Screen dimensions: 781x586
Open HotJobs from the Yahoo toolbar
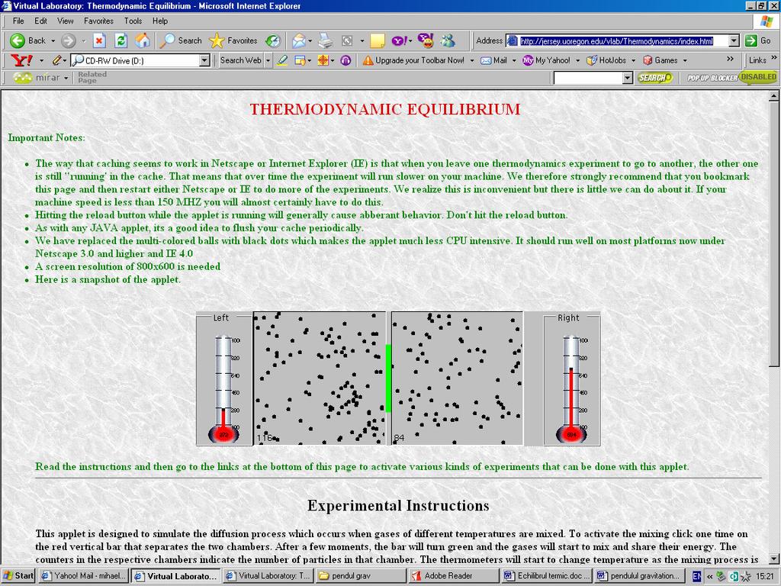click(x=606, y=60)
